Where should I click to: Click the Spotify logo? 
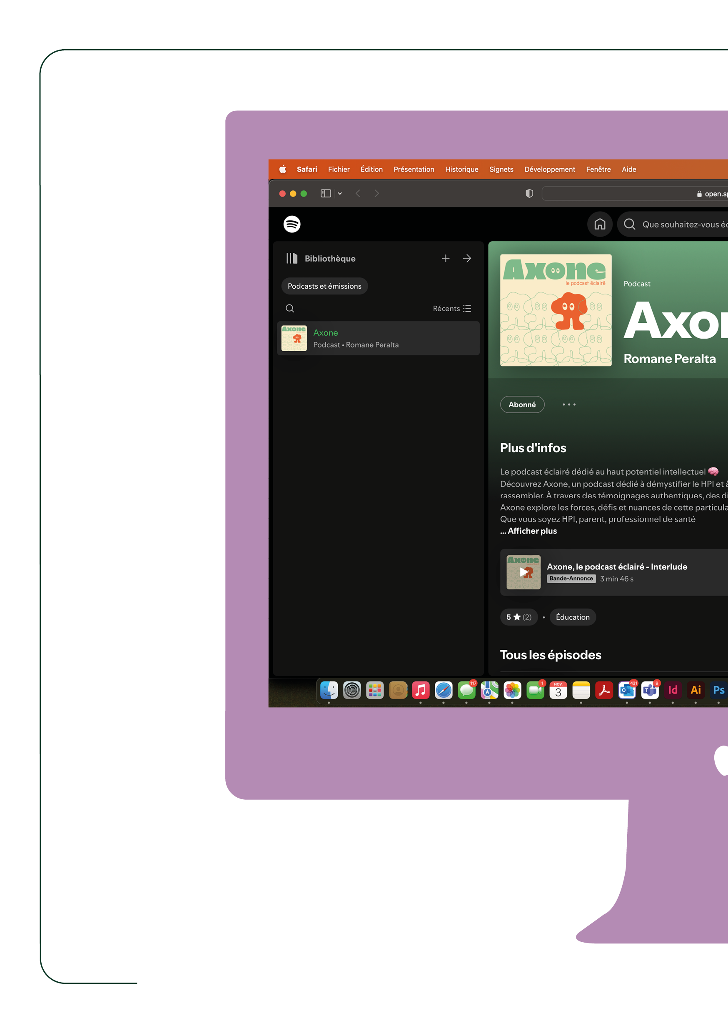(x=292, y=224)
